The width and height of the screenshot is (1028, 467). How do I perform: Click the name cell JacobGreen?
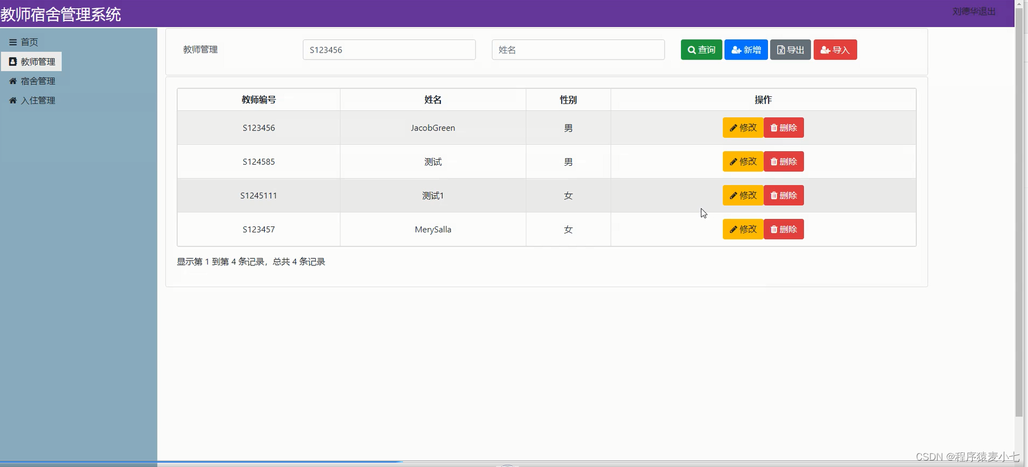pos(433,128)
